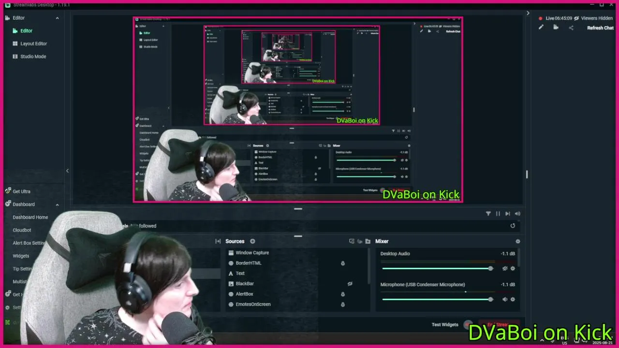Click the camera icon beside the pencil

tap(556, 28)
